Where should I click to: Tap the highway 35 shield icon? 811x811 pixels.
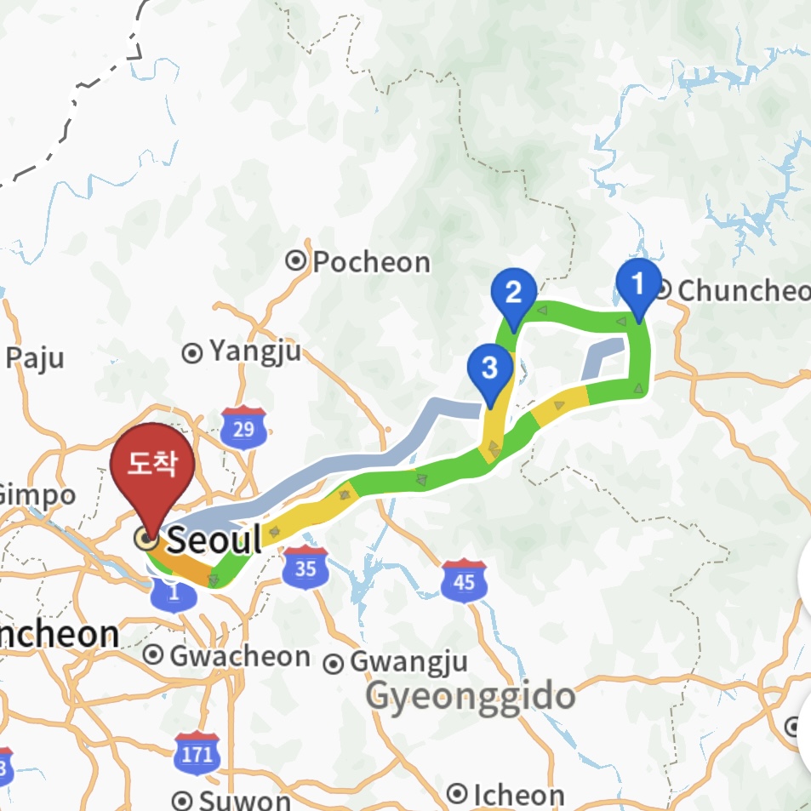(x=306, y=568)
